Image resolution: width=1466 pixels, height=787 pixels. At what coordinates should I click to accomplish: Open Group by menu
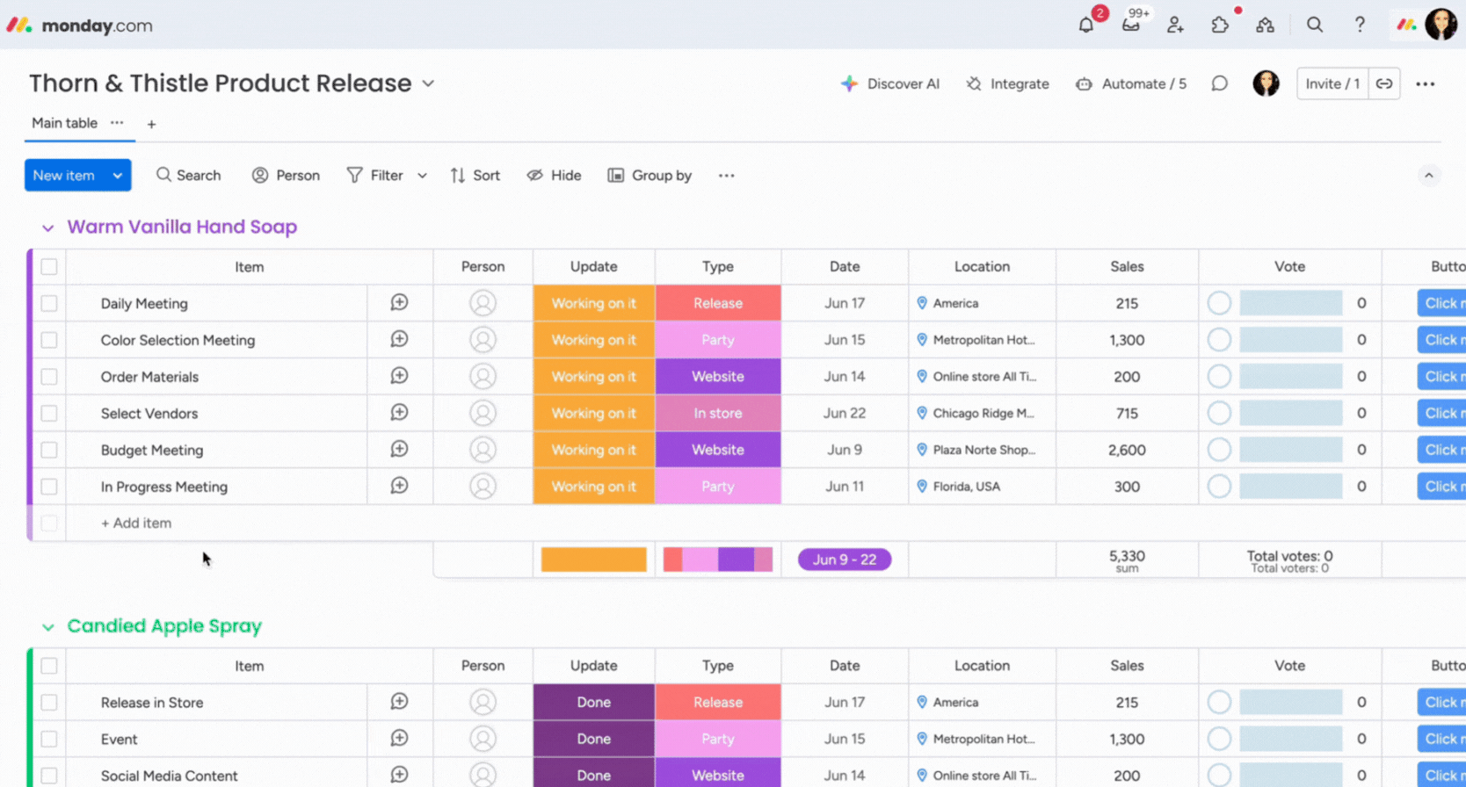pos(650,176)
